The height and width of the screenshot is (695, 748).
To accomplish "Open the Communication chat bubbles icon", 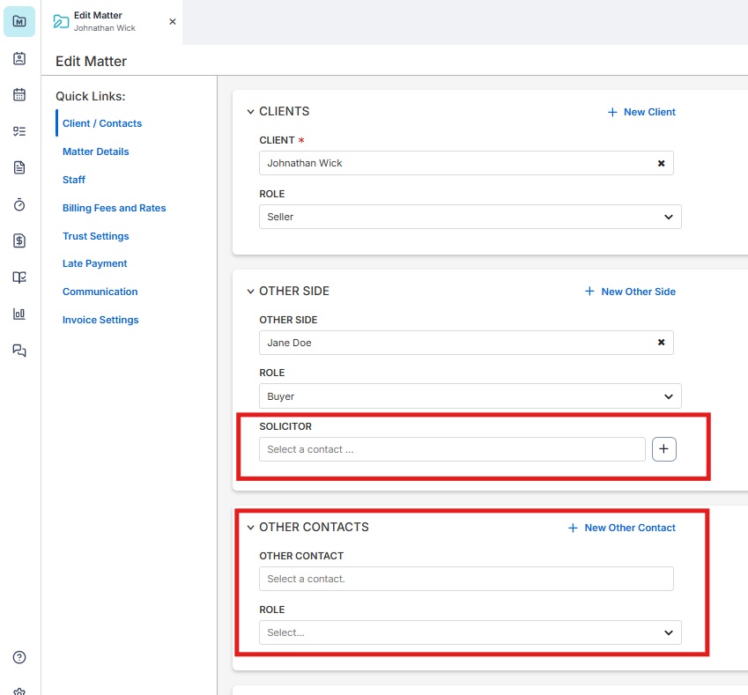I will (x=19, y=351).
